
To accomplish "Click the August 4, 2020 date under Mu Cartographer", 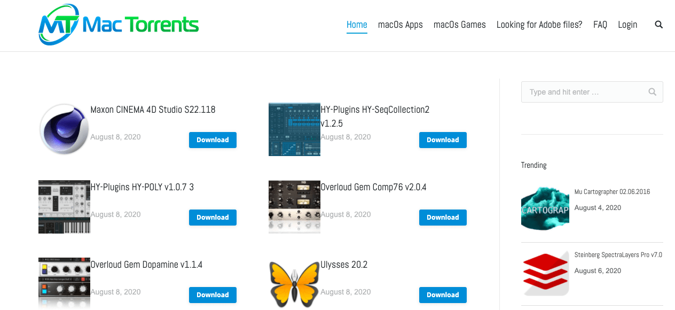I will 598,207.
